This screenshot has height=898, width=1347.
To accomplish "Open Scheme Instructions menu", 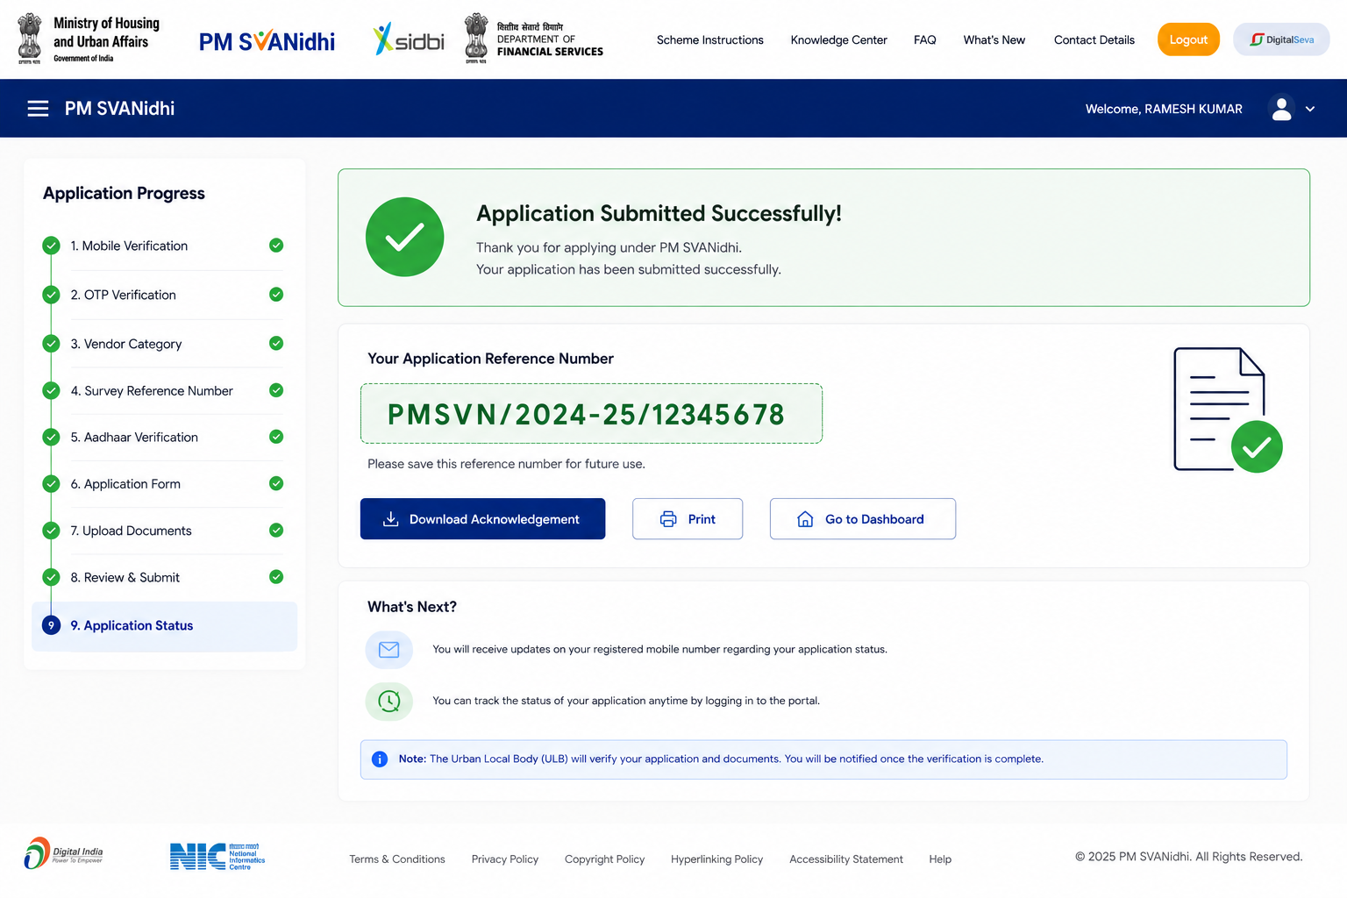I will click(709, 40).
